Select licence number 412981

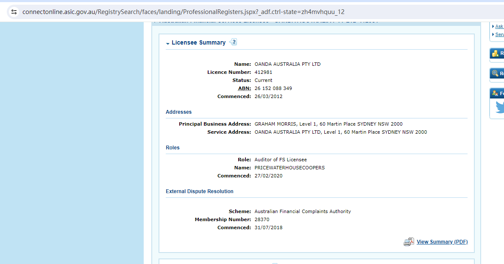pyautogui.click(x=263, y=72)
